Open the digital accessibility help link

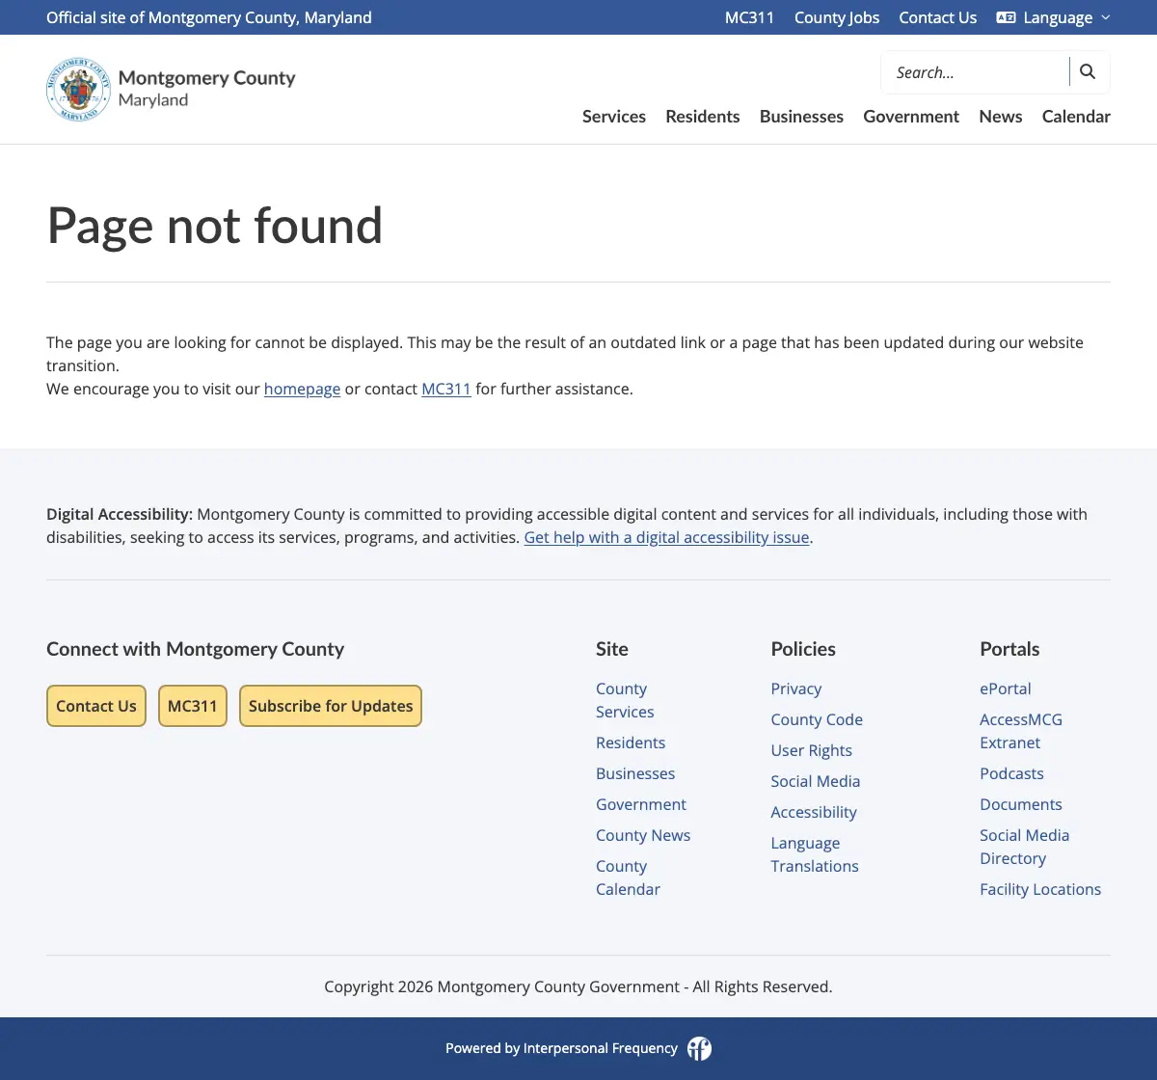666,537
